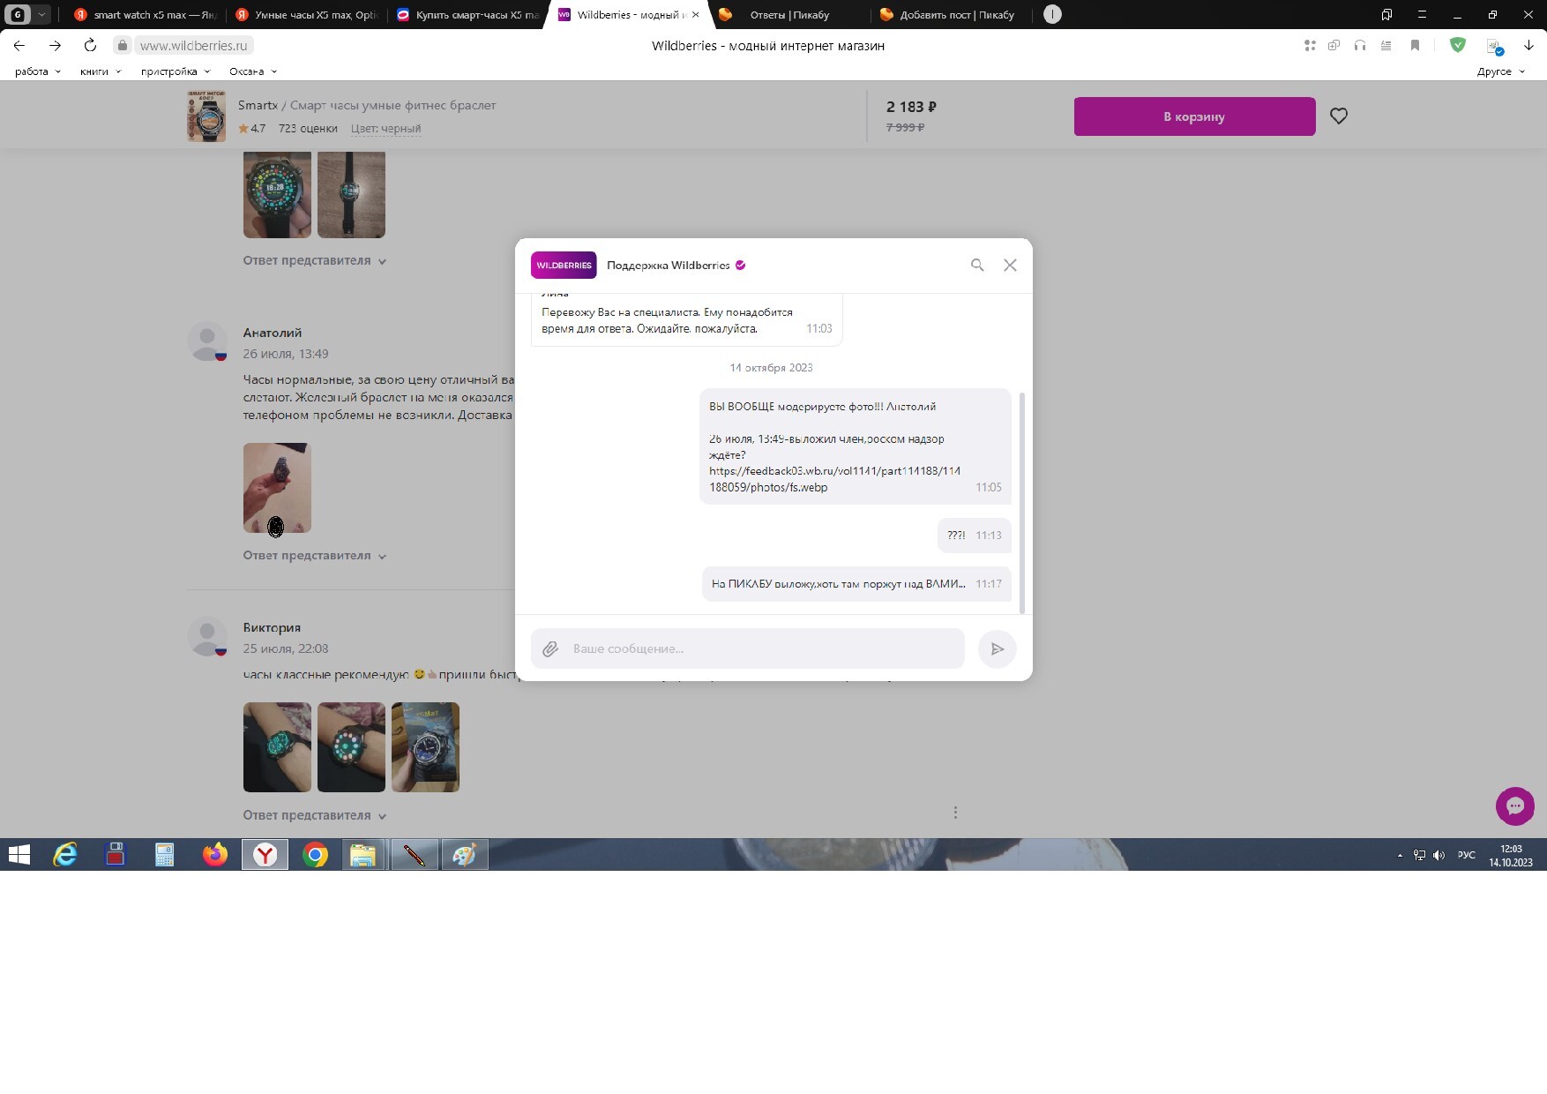This screenshot has width=1547, height=1094.
Task: Open the 'Ответы | Пикабу' tab
Action: click(x=789, y=14)
